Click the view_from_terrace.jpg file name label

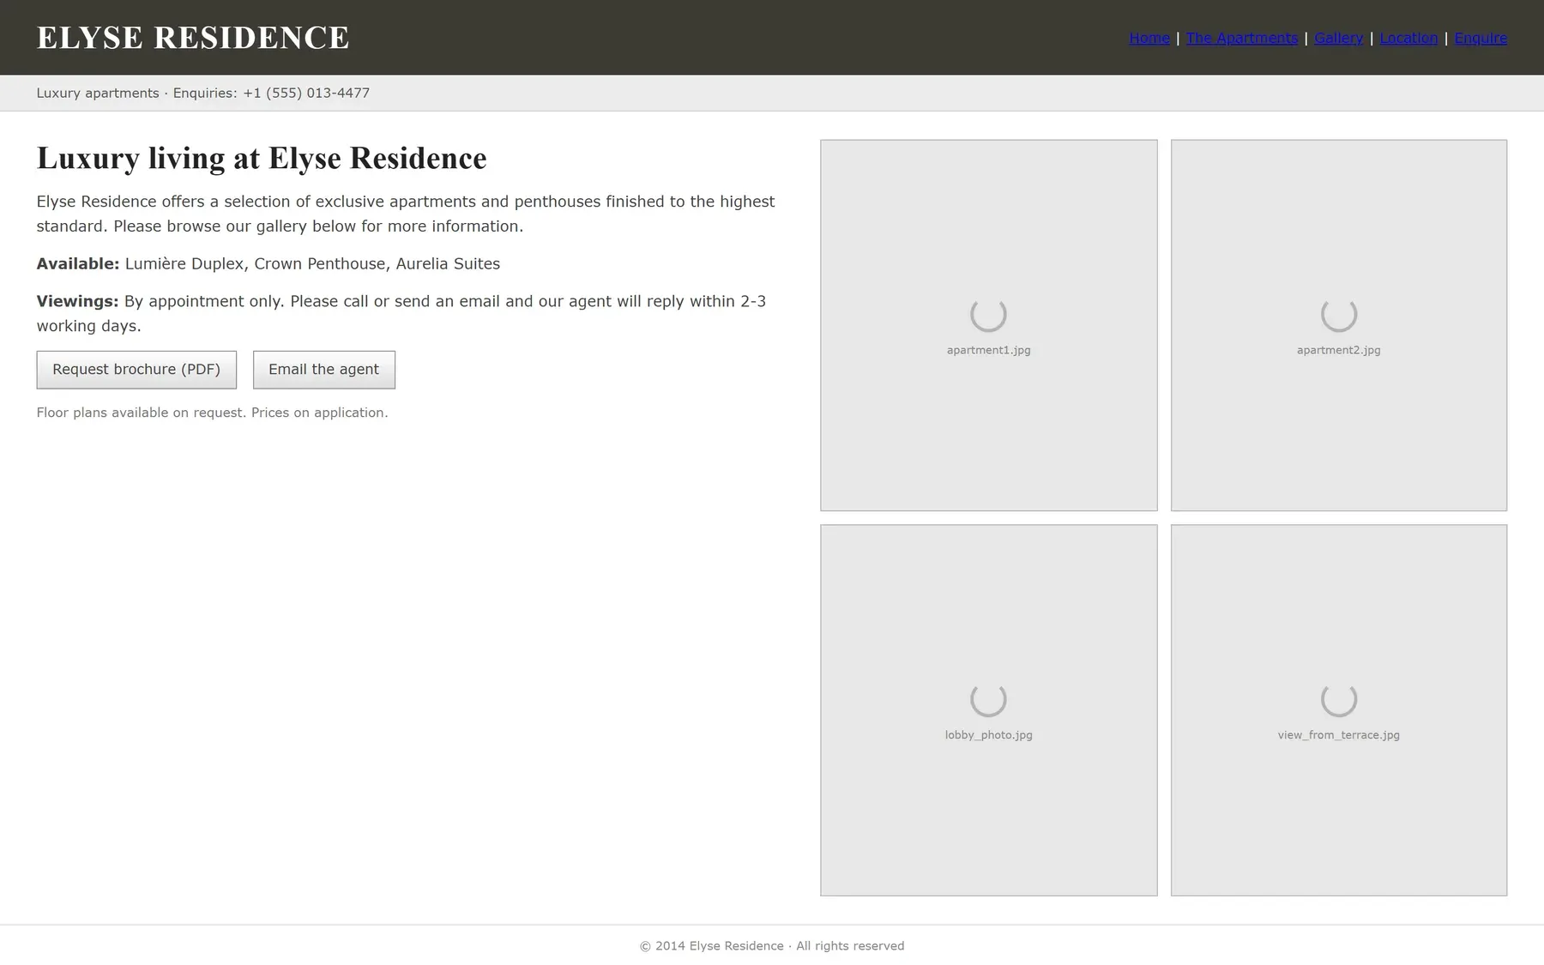(1338, 735)
